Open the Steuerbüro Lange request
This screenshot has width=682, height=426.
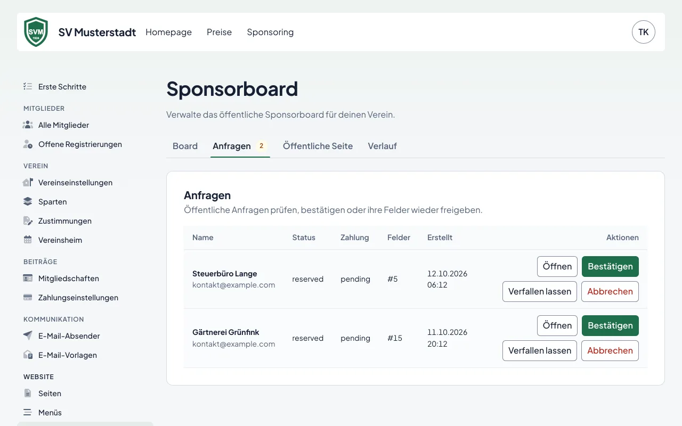(557, 266)
